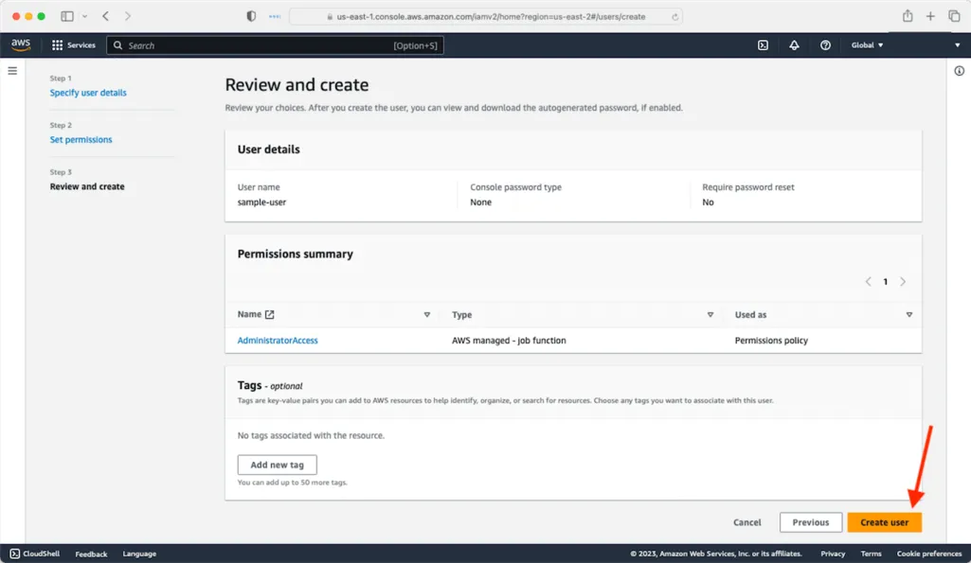The height and width of the screenshot is (563, 971).
Task: Click inside the Search input field
Action: (x=275, y=44)
